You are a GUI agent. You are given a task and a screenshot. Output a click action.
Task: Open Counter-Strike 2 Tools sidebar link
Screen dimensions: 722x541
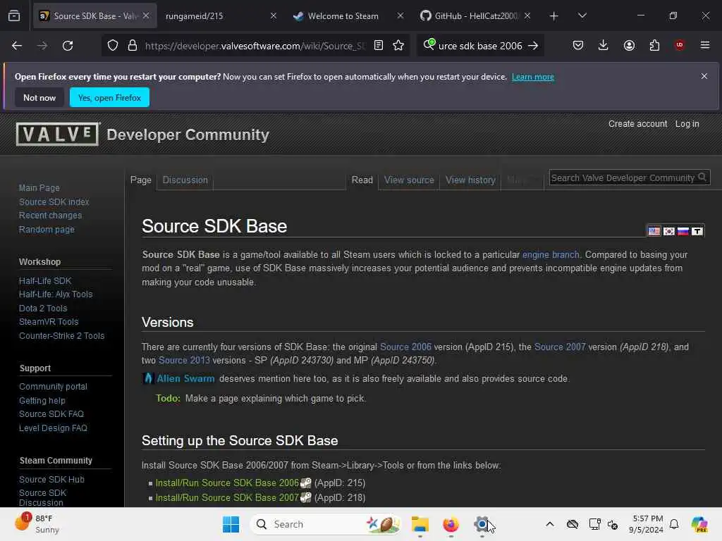[x=62, y=335]
